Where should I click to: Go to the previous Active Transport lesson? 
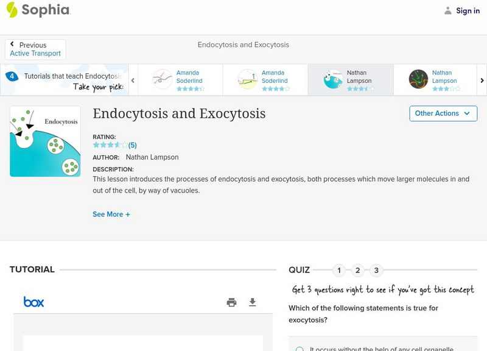pos(35,49)
